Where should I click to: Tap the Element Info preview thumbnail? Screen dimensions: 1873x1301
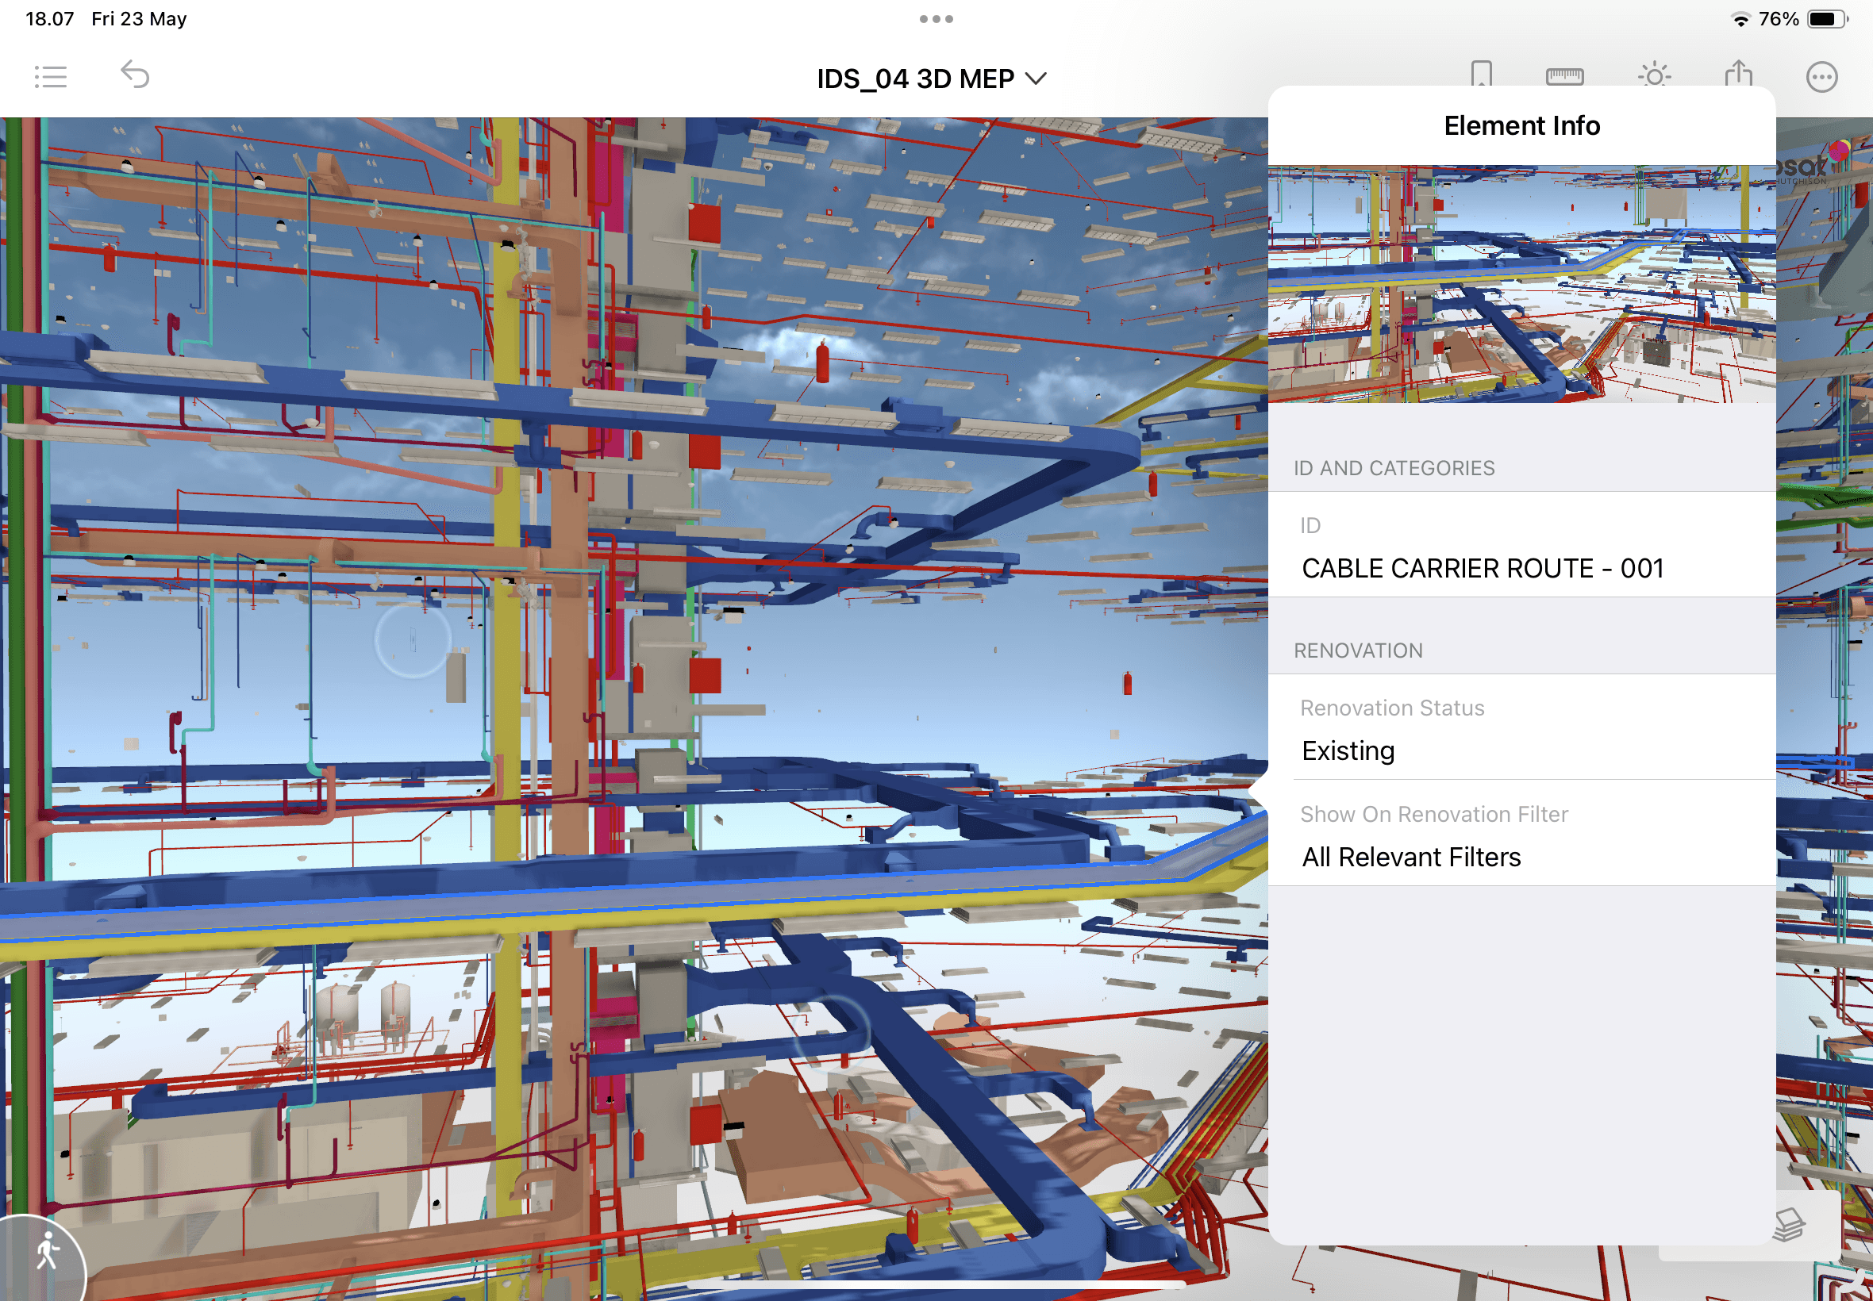tap(1521, 284)
